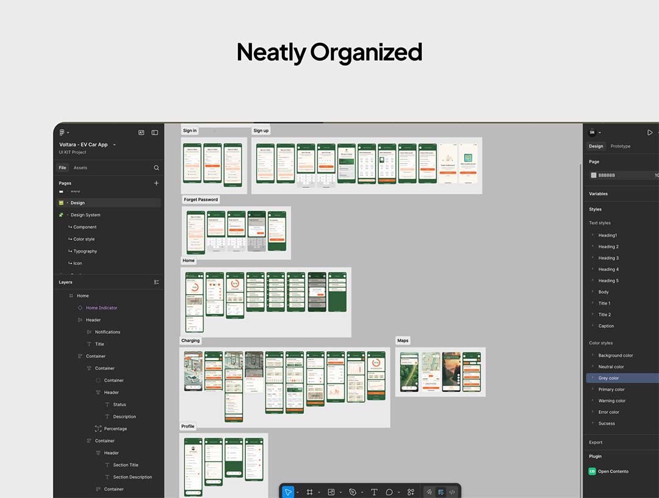The width and height of the screenshot is (659, 498).
Task: Toggle the Draw mode in toolbar
Action: pos(430,492)
